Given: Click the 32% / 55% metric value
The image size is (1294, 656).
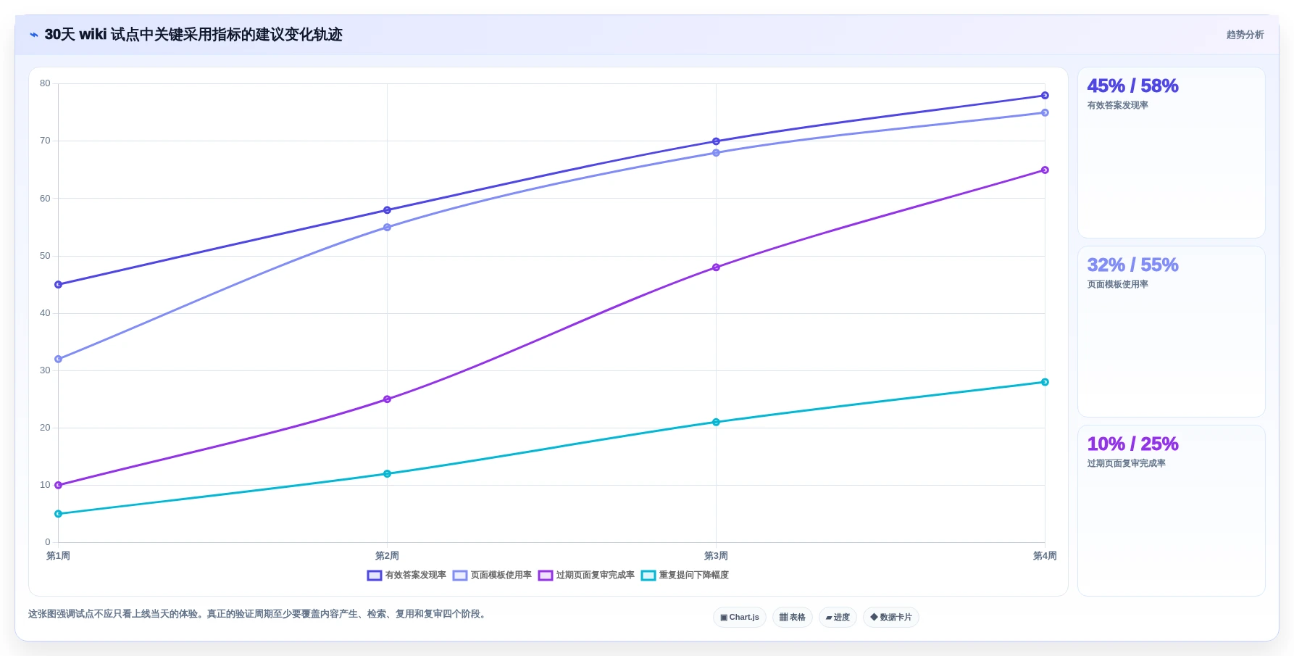Looking at the screenshot, I should tap(1132, 265).
